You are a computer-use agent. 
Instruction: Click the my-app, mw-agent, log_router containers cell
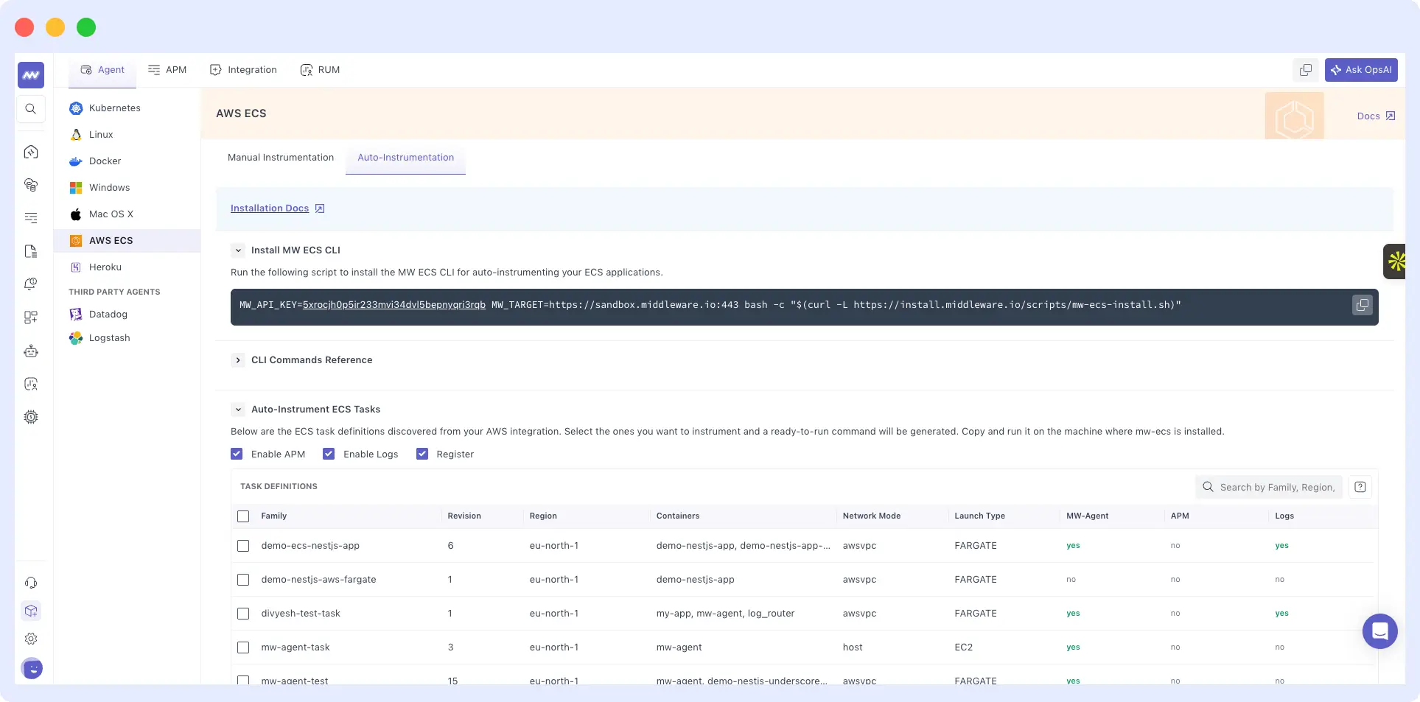pyautogui.click(x=725, y=614)
